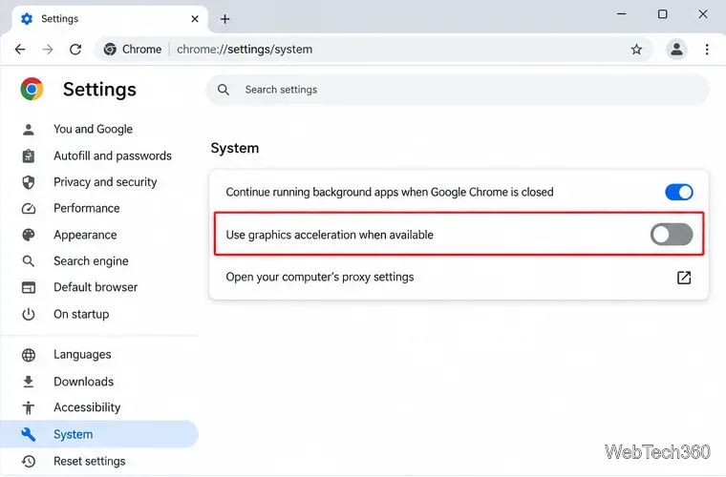Click the power On startup icon
Image resolution: width=726 pixels, height=477 pixels.
(x=29, y=314)
